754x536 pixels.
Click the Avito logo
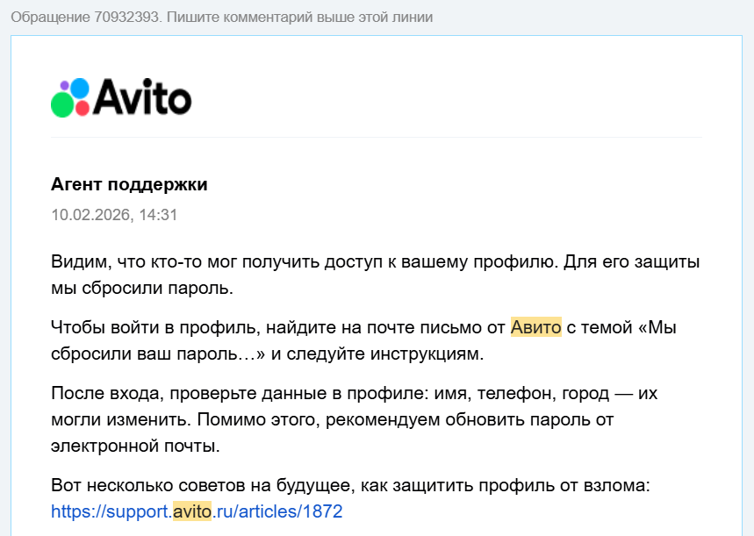tap(121, 97)
